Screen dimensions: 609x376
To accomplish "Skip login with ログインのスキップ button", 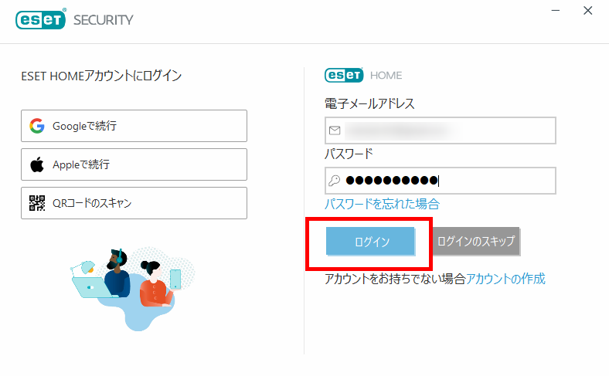I will click(x=476, y=242).
